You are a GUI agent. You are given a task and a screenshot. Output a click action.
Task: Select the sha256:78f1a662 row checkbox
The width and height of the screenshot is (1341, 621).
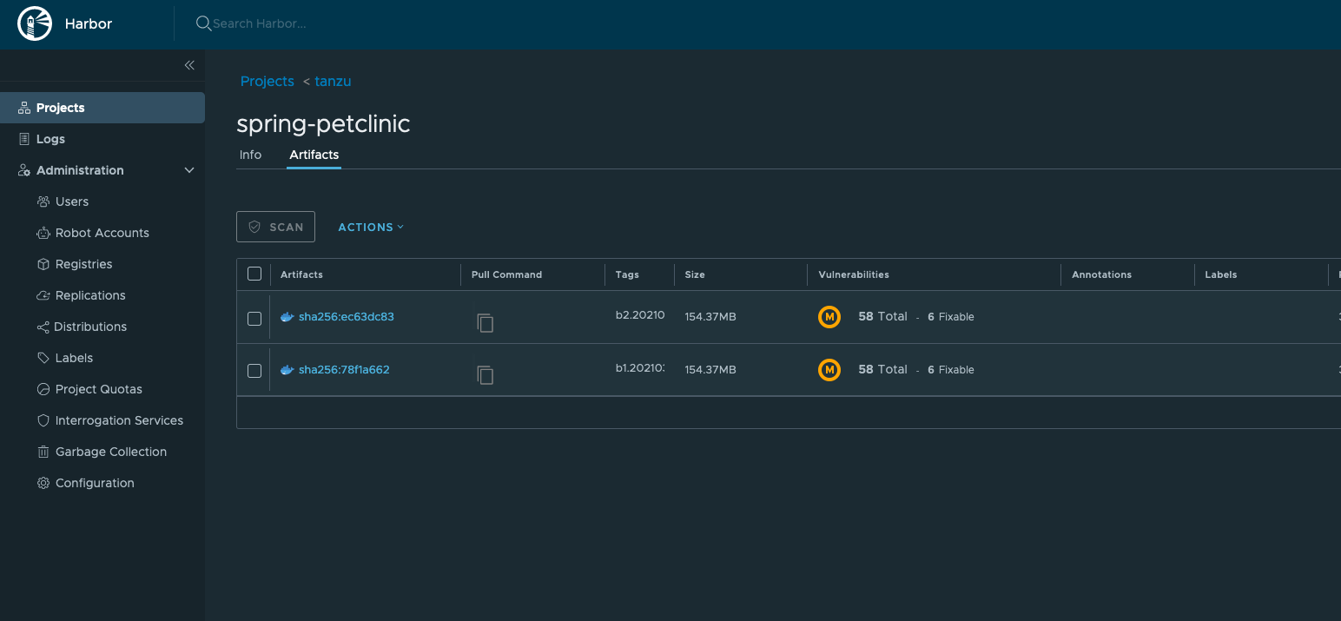(x=254, y=371)
